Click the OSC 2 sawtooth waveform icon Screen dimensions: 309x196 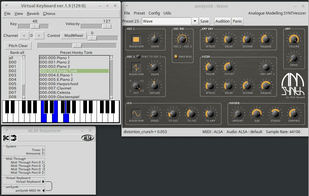point(136,68)
